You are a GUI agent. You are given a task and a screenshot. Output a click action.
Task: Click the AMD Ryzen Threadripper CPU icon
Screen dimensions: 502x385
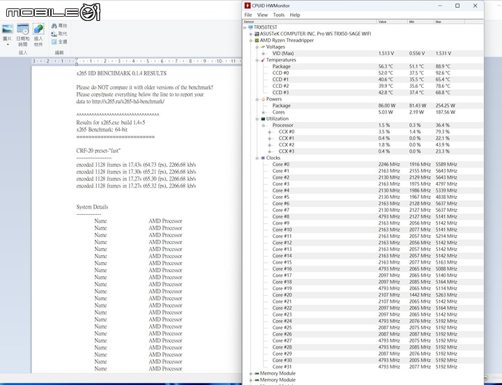click(x=257, y=40)
